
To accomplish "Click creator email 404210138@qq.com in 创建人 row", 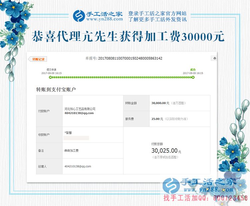I will [78, 166].
